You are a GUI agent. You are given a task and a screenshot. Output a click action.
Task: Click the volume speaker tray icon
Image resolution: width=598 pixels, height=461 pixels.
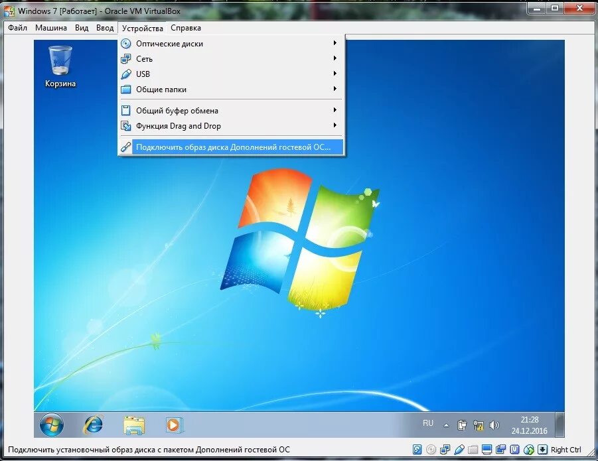click(494, 425)
